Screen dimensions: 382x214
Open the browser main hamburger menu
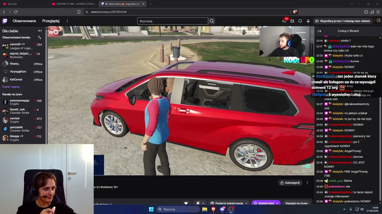click(x=378, y=12)
